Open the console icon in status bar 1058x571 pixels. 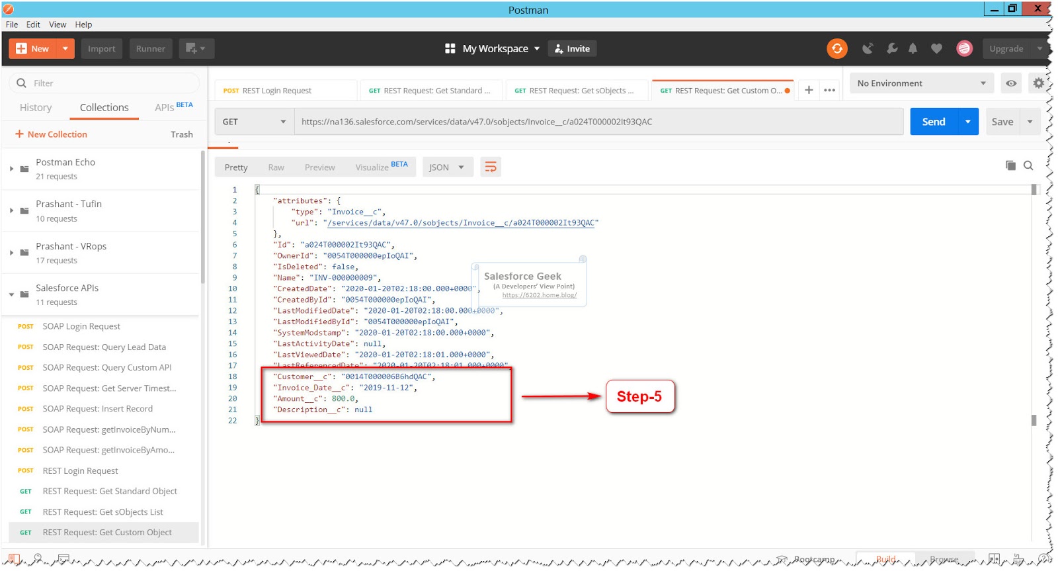[63, 559]
